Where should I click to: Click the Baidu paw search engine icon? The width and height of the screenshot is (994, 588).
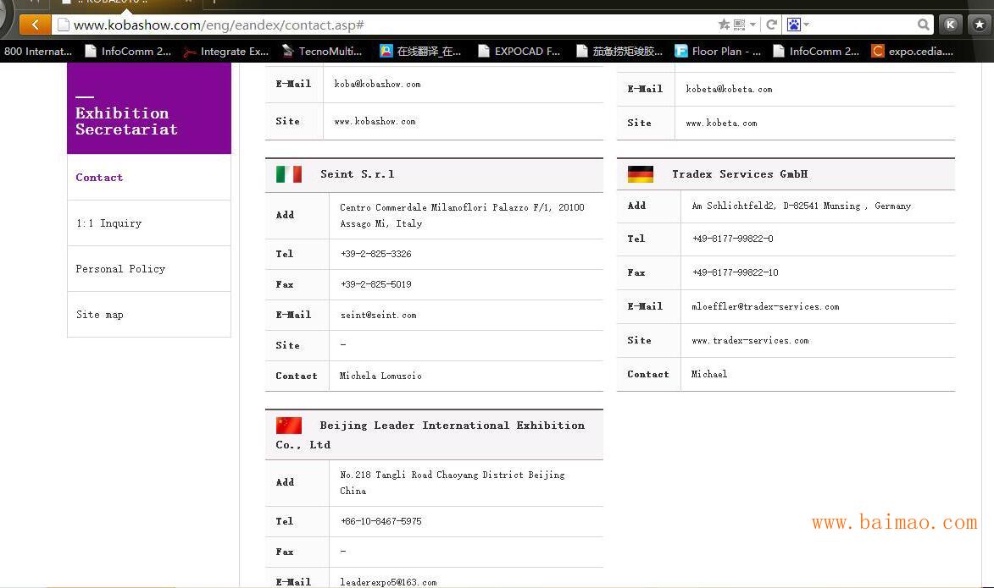tap(793, 25)
